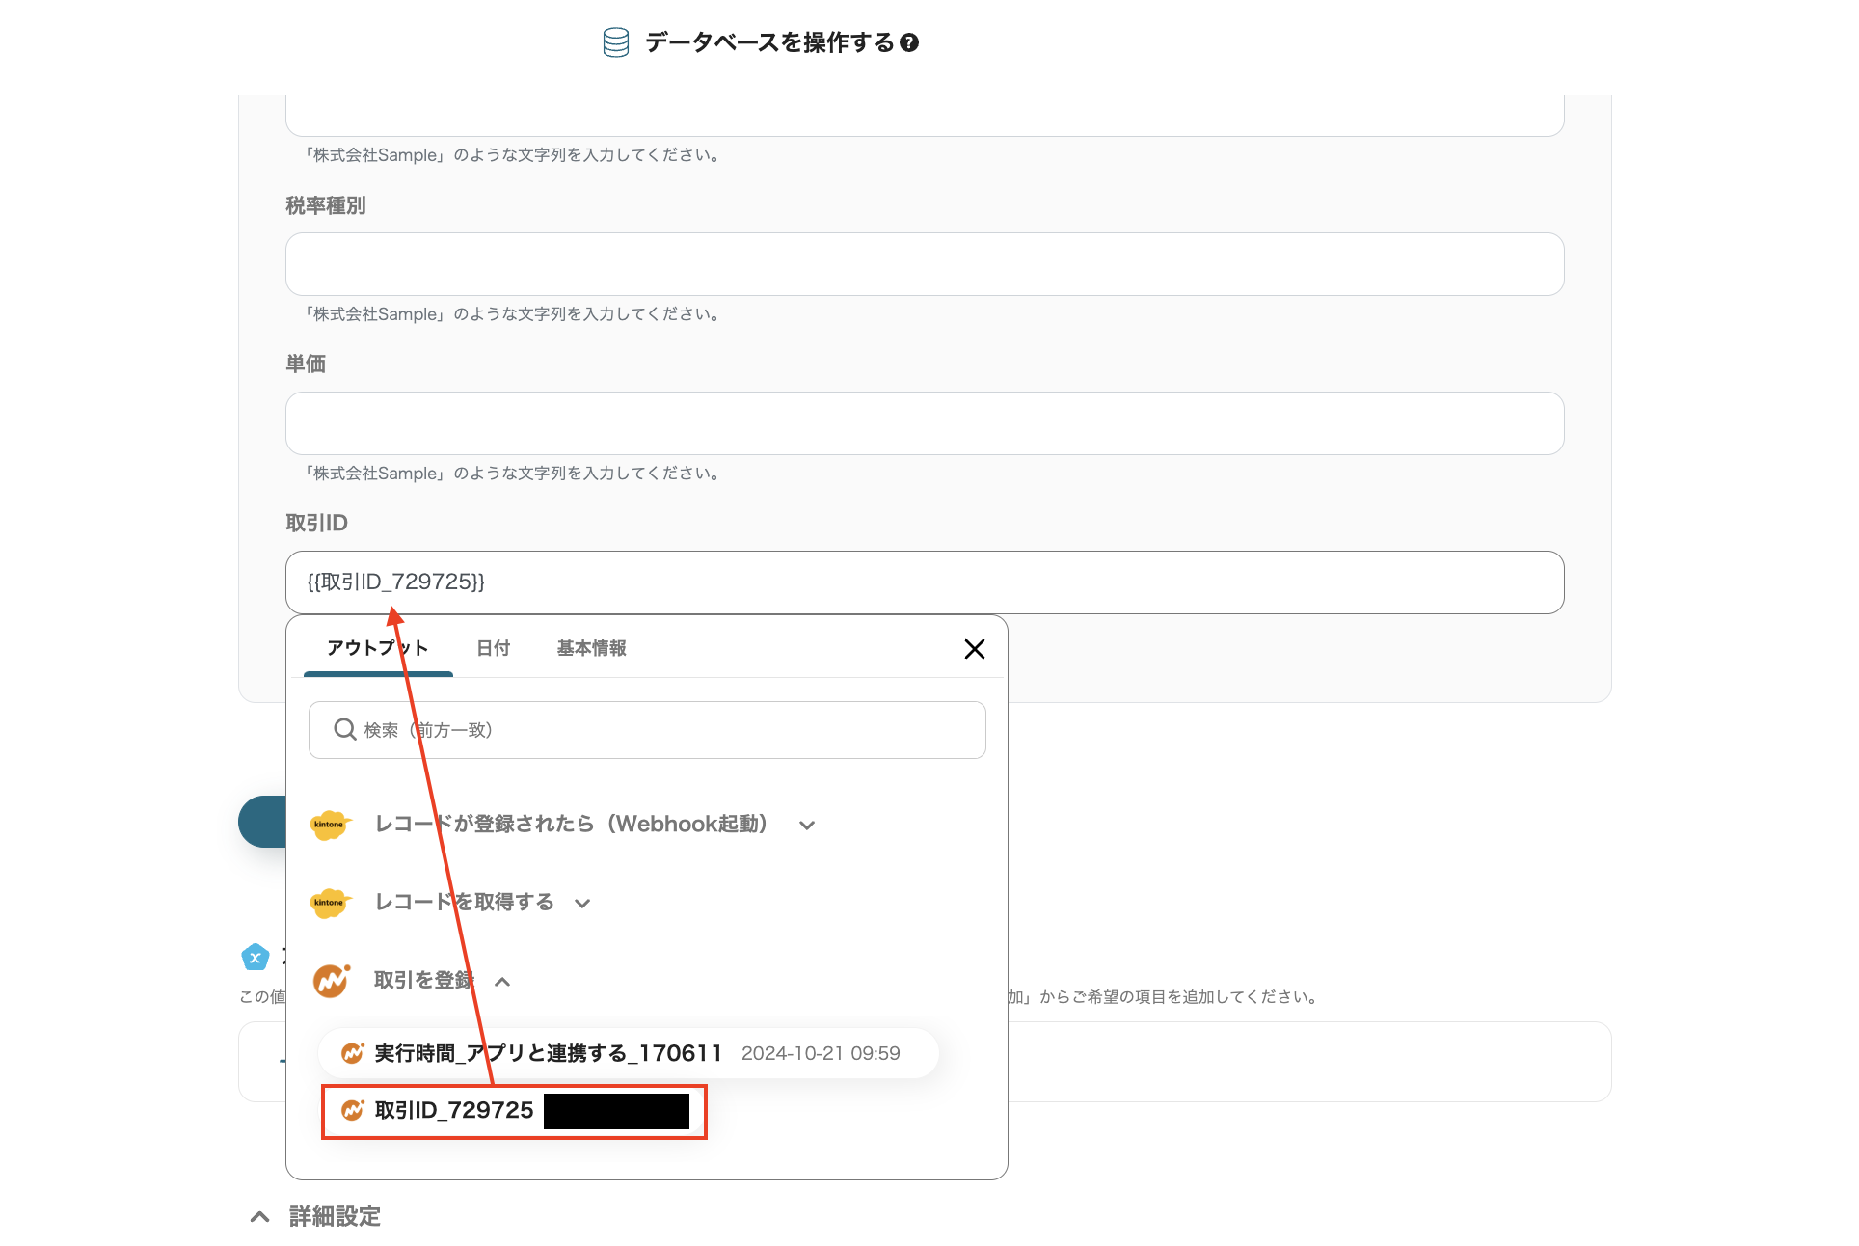This screenshot has height=1246, width=1859.
Task: Click the 取引を登録 app icon
Action: pos(331,981)
